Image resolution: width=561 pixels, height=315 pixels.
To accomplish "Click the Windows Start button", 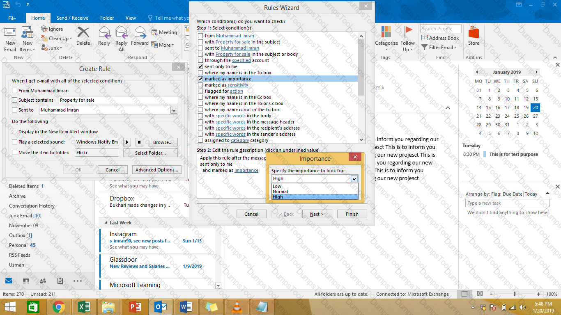I will click(10, 307).
